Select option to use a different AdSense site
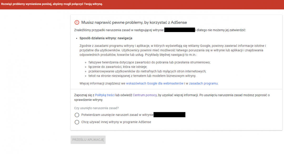The height and width of the screenshot is (154, 284). 77,122
